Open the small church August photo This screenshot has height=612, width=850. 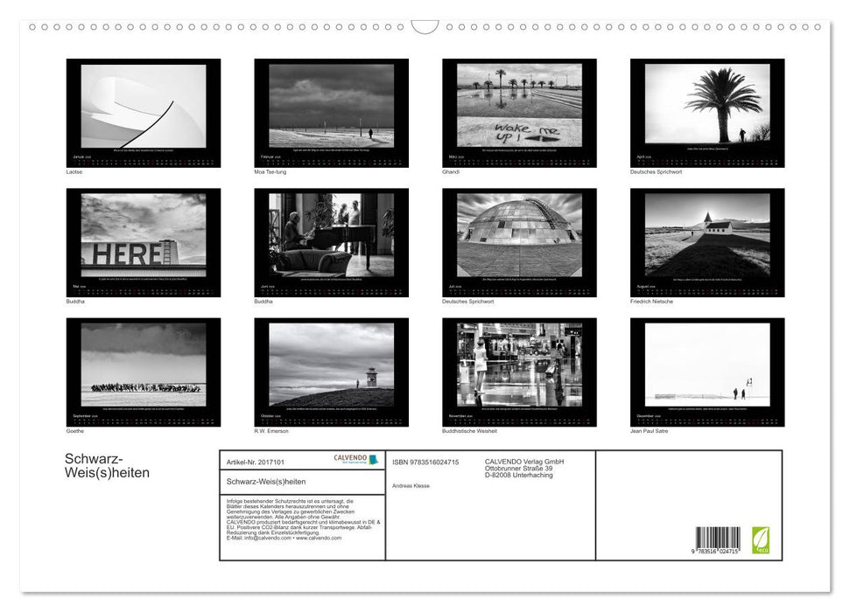[x=706, y=235]
